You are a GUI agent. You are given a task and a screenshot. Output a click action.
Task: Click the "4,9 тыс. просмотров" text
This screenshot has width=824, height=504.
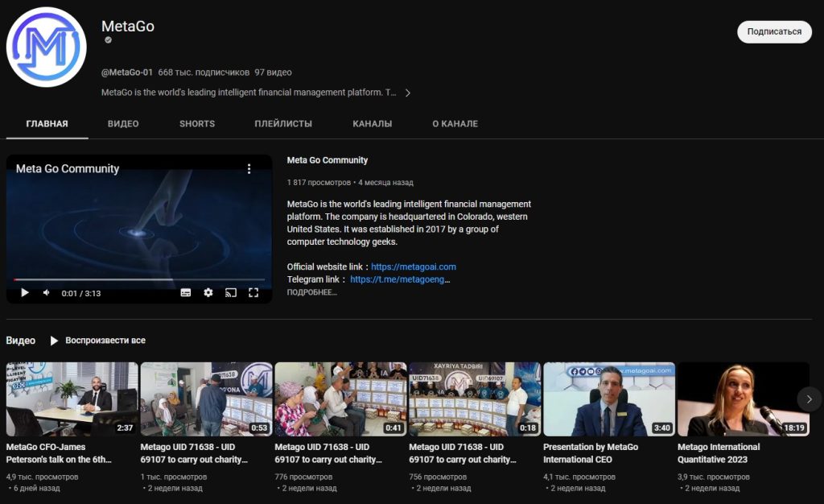tap(42, 477)
